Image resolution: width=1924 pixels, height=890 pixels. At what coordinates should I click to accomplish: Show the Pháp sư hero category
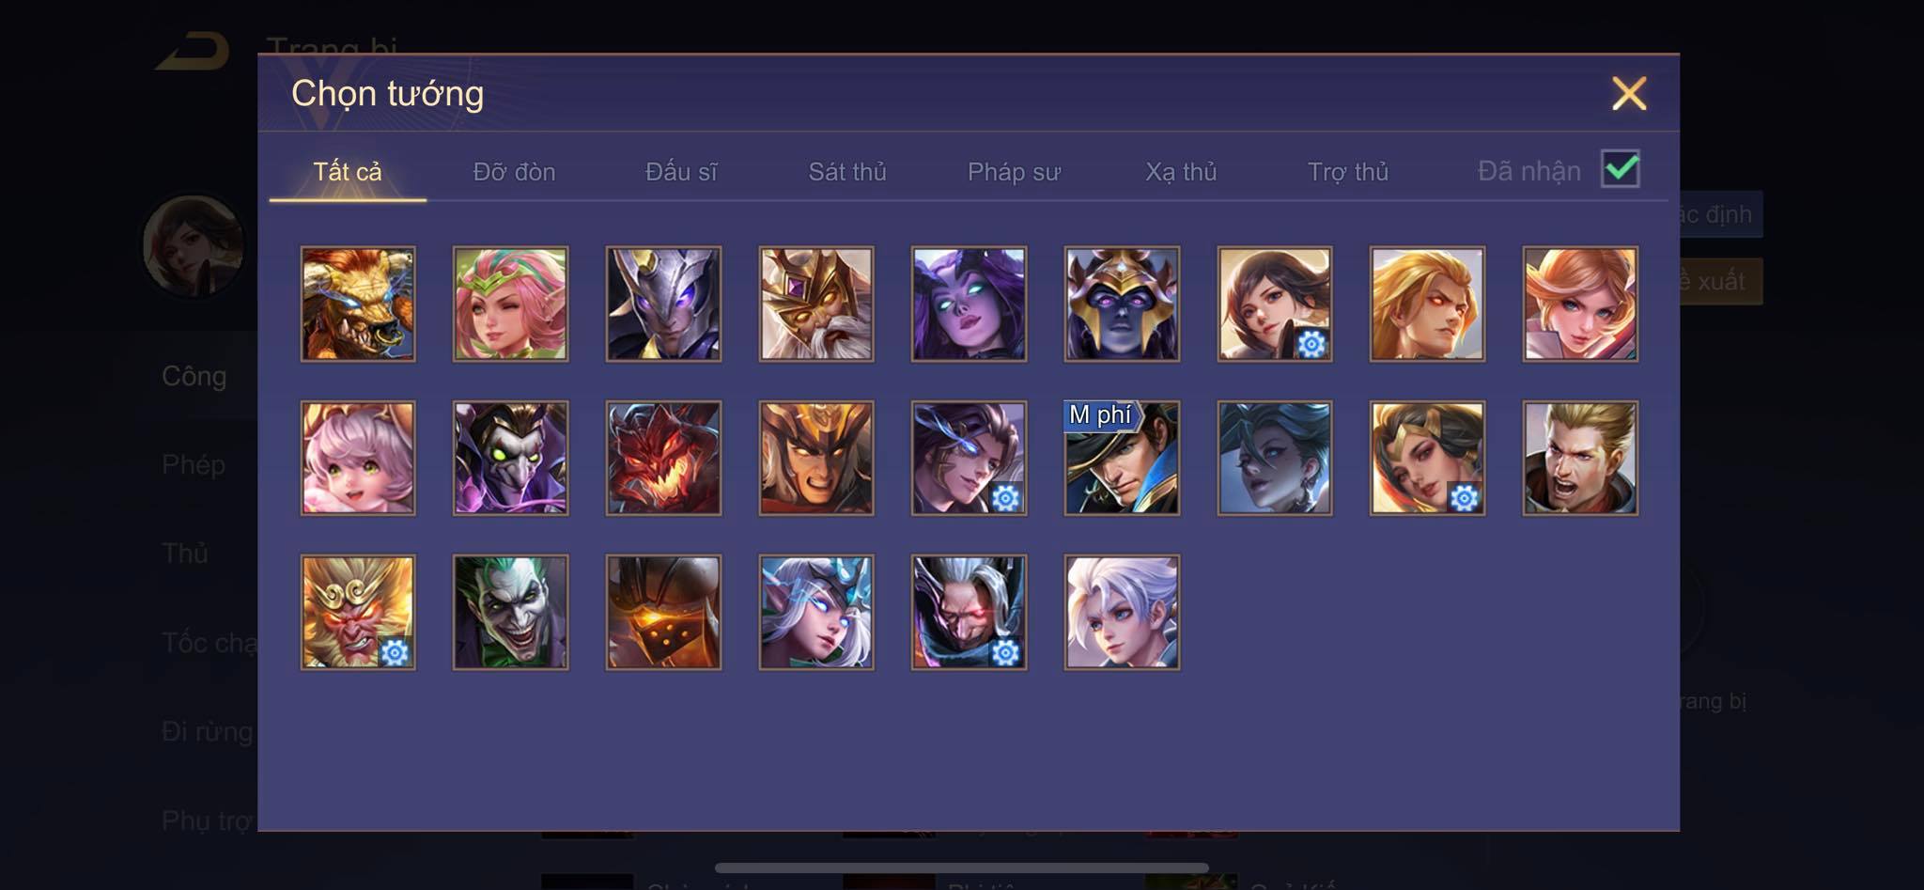pyautogui.click(x=1014, y=172)
